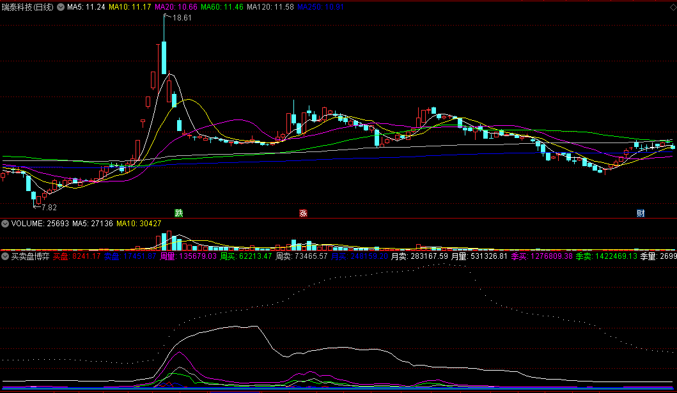Click the volume MA10: 30427 label
The height and width of the screenshot is (393, 677).
[139, 224]
